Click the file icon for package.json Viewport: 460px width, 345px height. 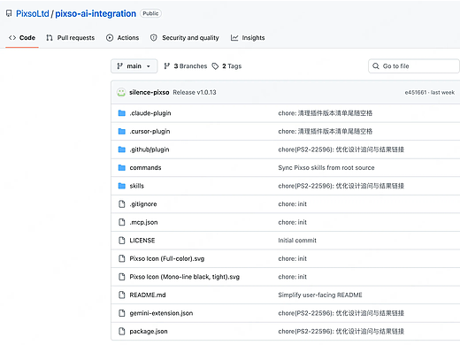coord(122,331)
